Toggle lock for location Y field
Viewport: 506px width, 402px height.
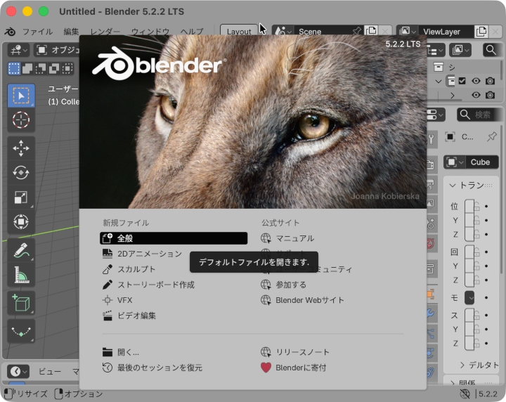476,221
